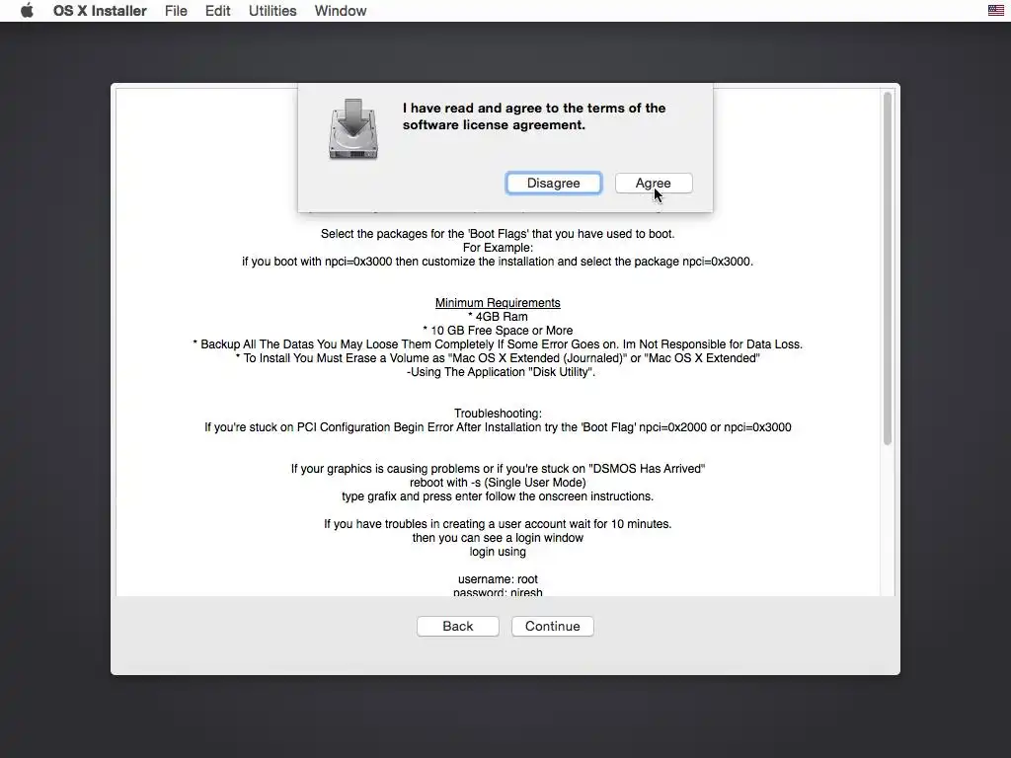Click the Agree button
1011x758 pixels.
click(x=654, y=183)
